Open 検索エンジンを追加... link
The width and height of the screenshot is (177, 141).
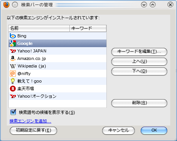(30, 121)
